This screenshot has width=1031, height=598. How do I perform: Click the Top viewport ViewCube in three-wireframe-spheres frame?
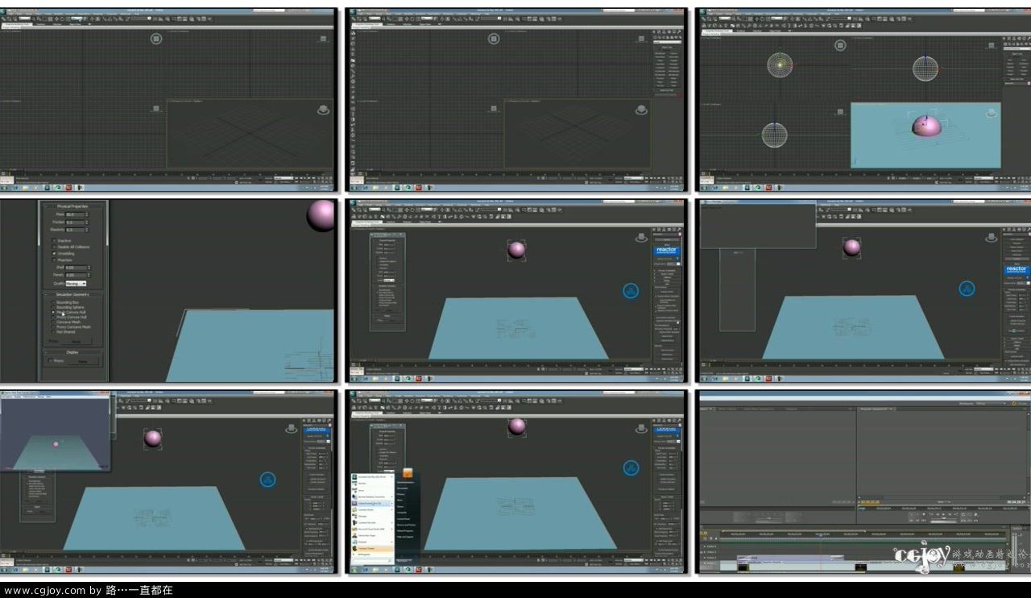pos(840,45)
